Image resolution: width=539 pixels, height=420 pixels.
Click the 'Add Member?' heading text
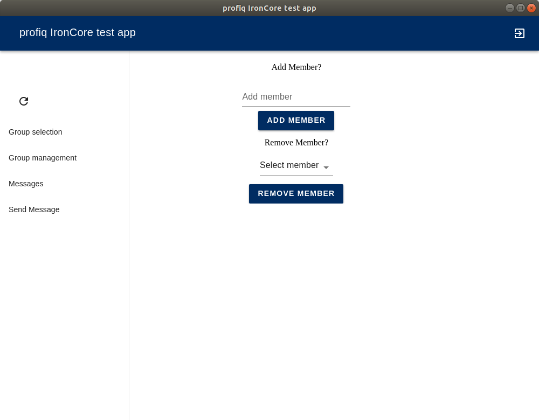(x=296, y=67)
